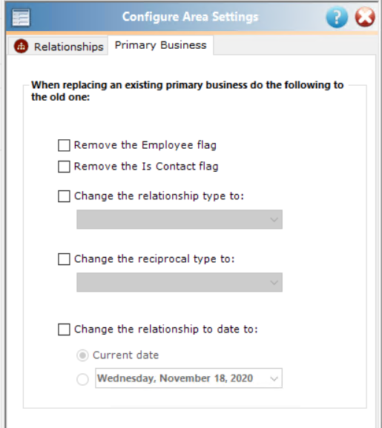Open help via the blue question mark icon
The image size is (382, 428).
[337, 18]
